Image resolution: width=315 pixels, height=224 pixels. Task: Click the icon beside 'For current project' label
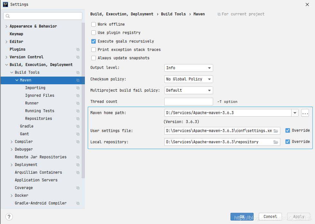coord(219,14)
